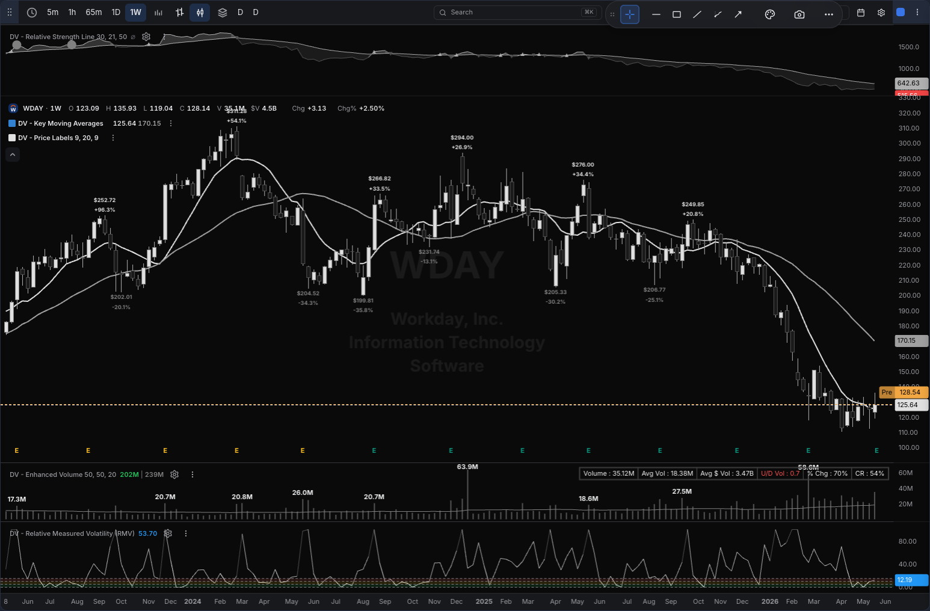Click the 125.64 last price label
This screenshot has width=930, height=611.
click(x=912, y=405)
